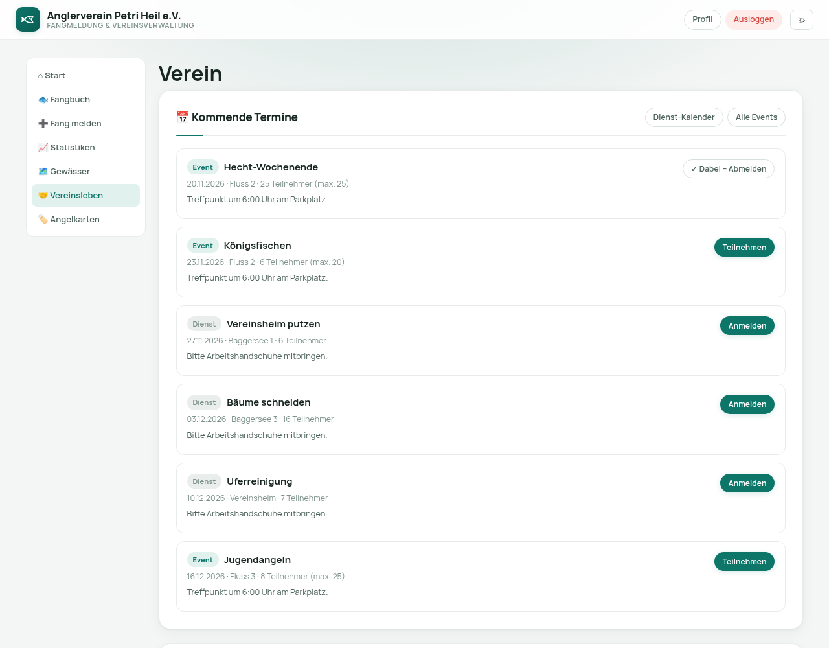The image size is (829, 648).
Task: Open Angelkarten in the sidebar
Action: point(85,220)
